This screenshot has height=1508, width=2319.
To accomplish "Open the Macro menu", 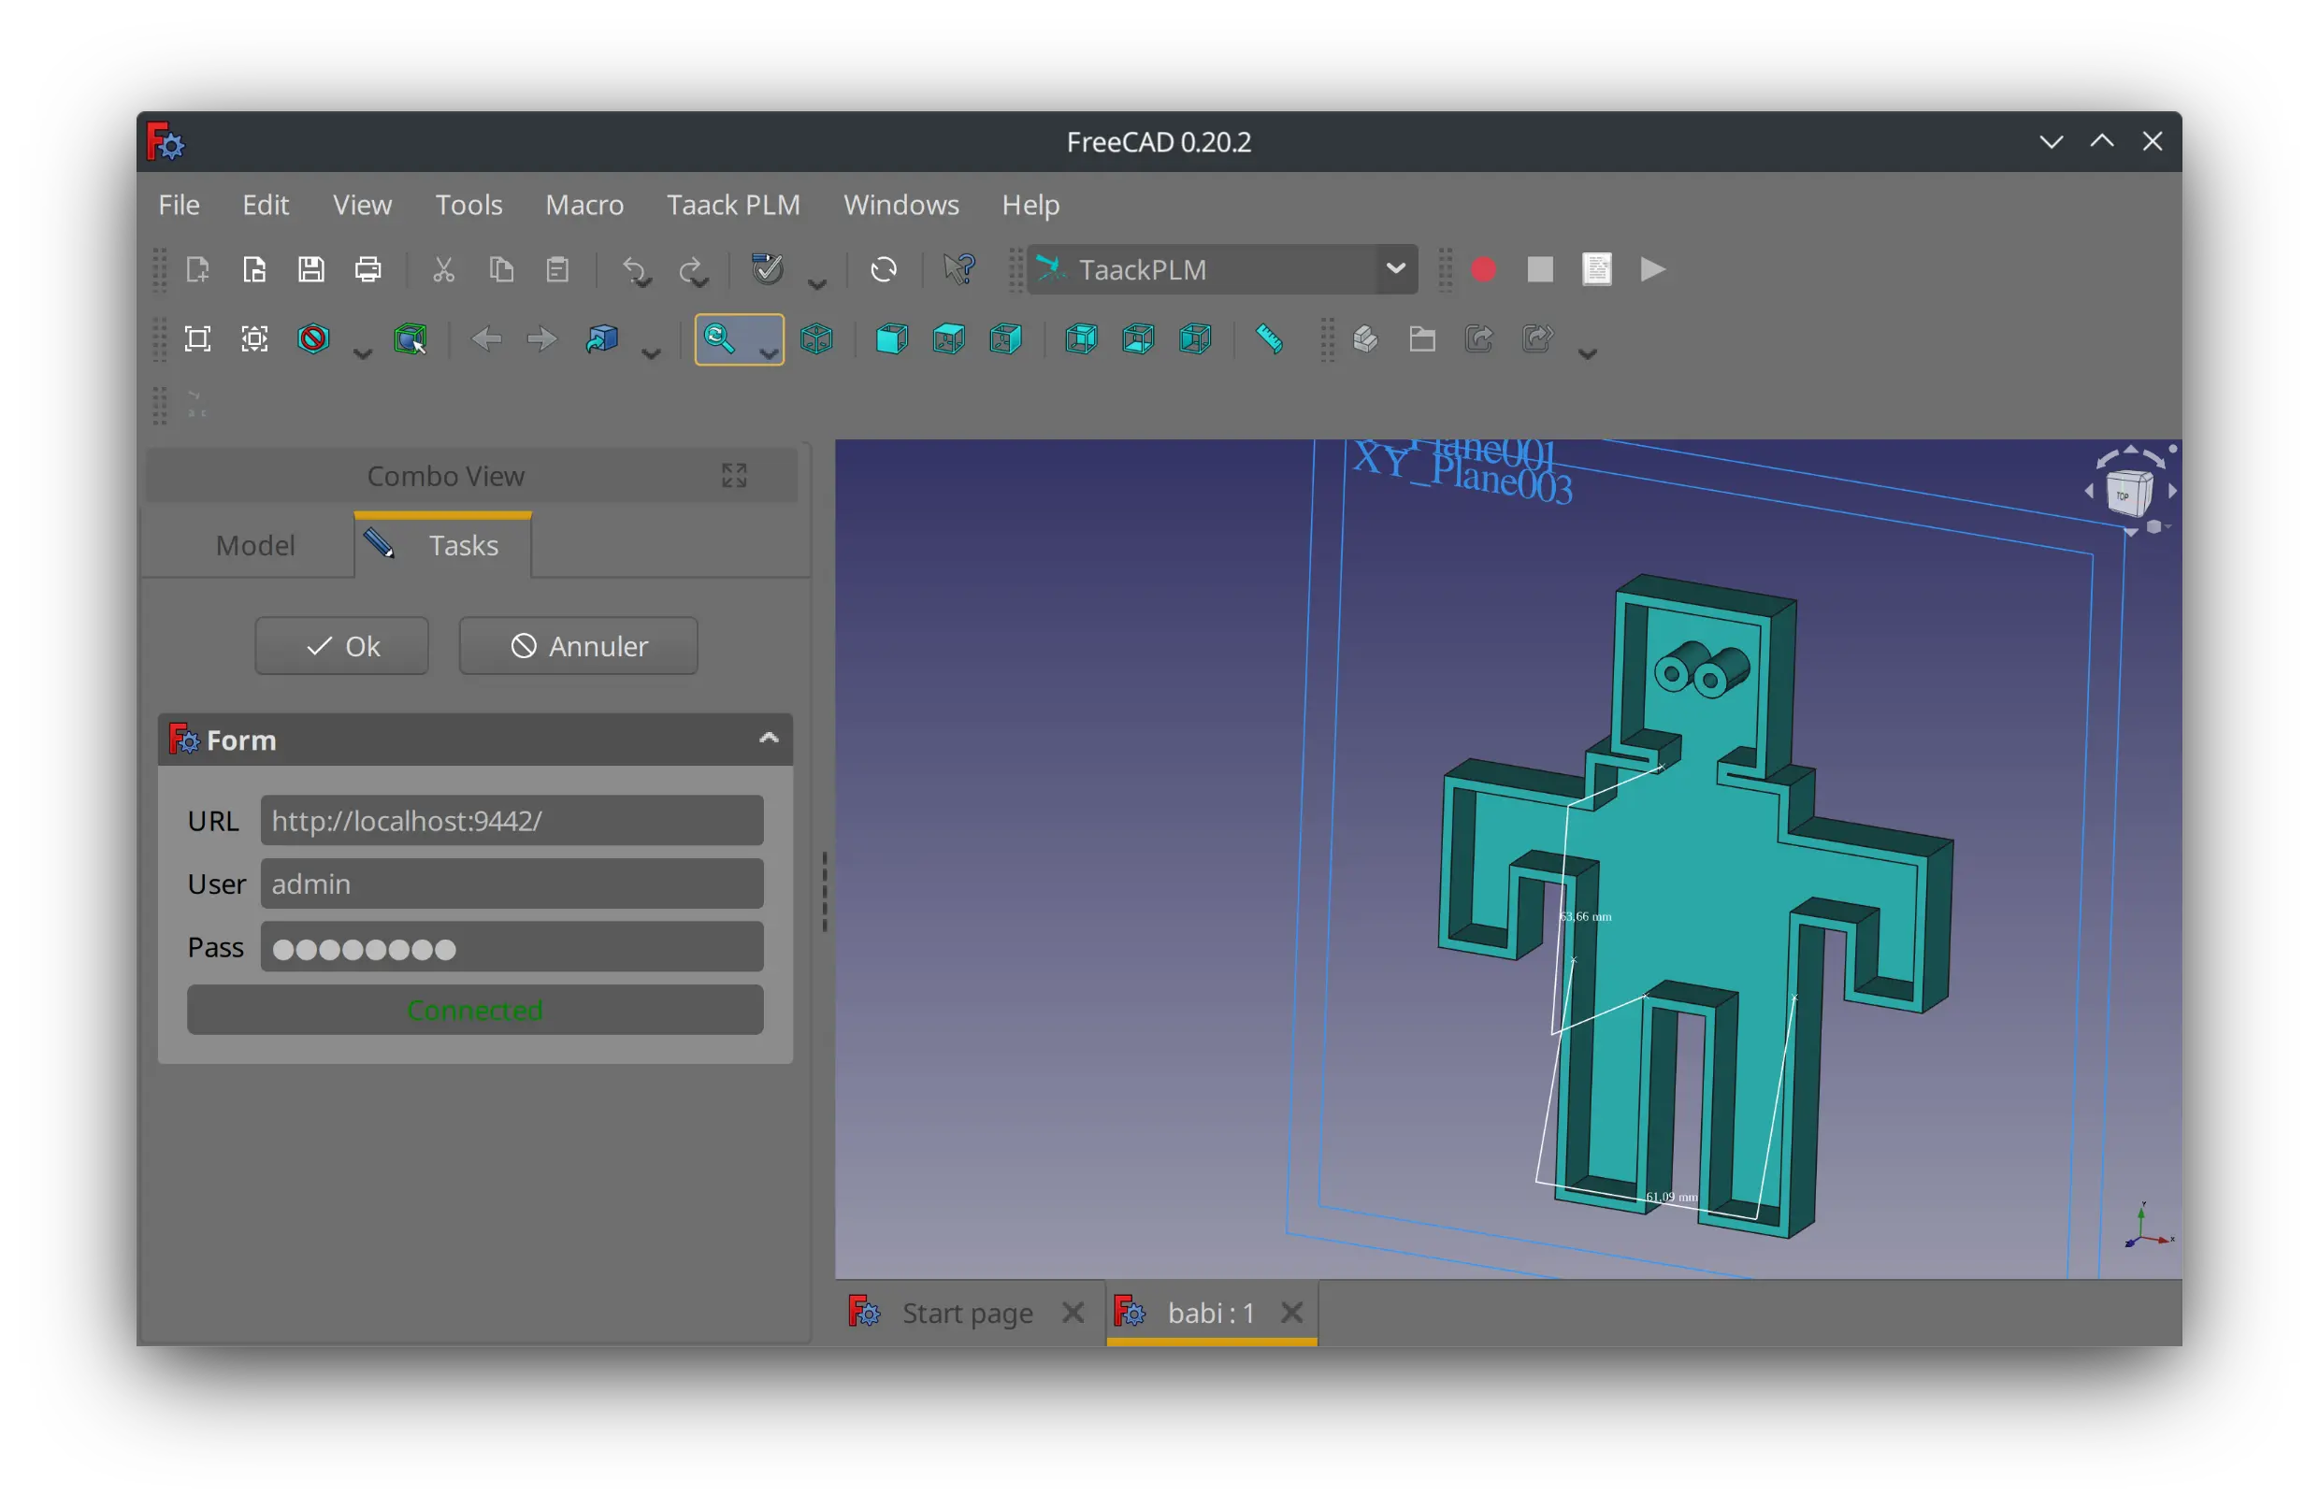I will point(584,205).
